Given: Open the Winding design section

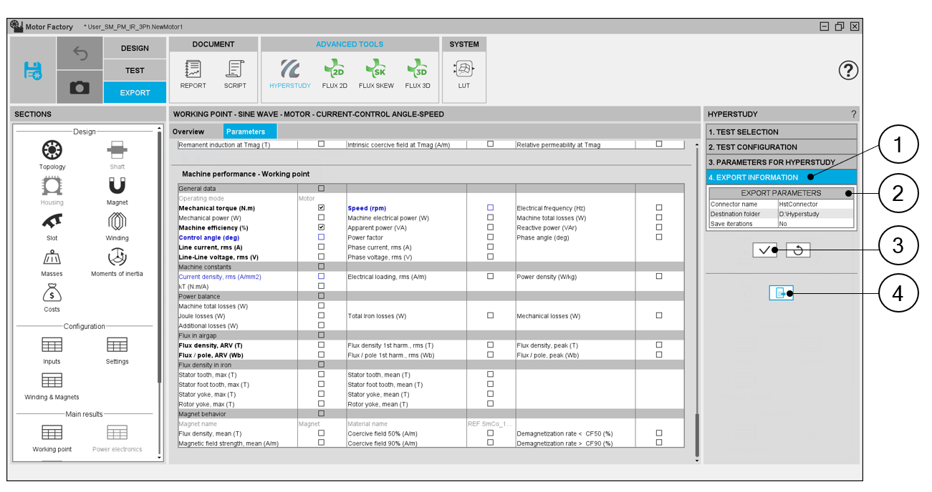Looking at the screenshot, I should [x=117, y=225].
